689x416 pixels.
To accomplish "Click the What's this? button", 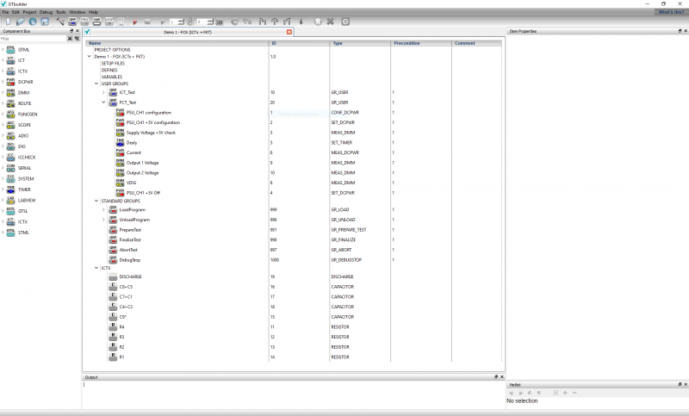I will click(671, 12).
